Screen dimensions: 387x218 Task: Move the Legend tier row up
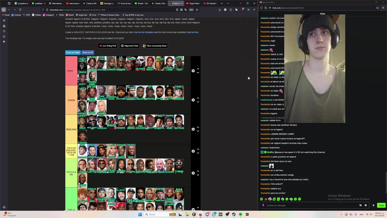click(198, 69)
